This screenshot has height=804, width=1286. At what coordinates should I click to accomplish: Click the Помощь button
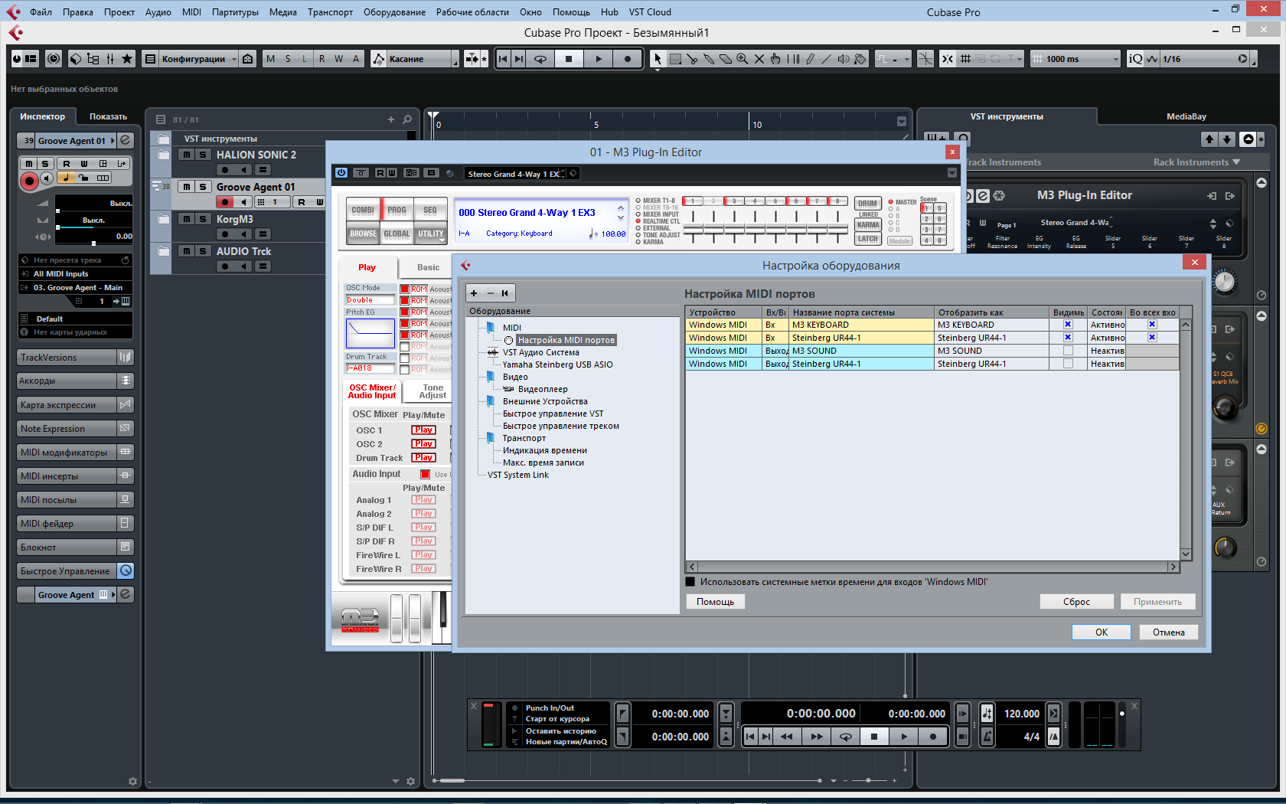[x=716, y=602]
